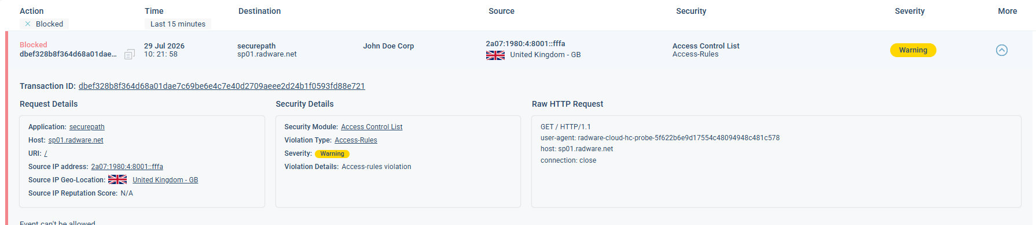Select the time 10: 21: 58
The width and height of the screenshot is (1036, 225).
click(161, 54)
